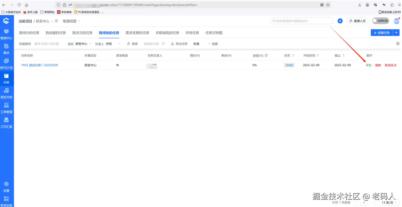The width and height of the screenshot is (402, 207).
Task: Toggle the 经典布局 switch
Action: [381, 21]
